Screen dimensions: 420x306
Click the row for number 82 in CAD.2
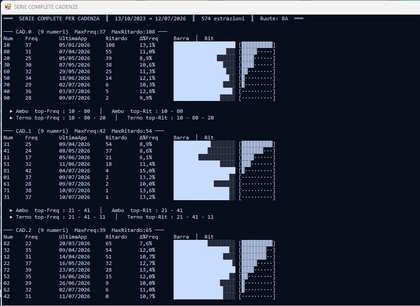[x=139, y=243]
